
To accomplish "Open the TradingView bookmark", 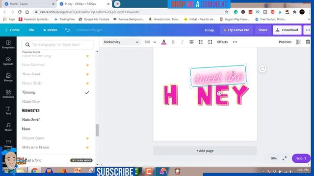I will click(65, 19).
